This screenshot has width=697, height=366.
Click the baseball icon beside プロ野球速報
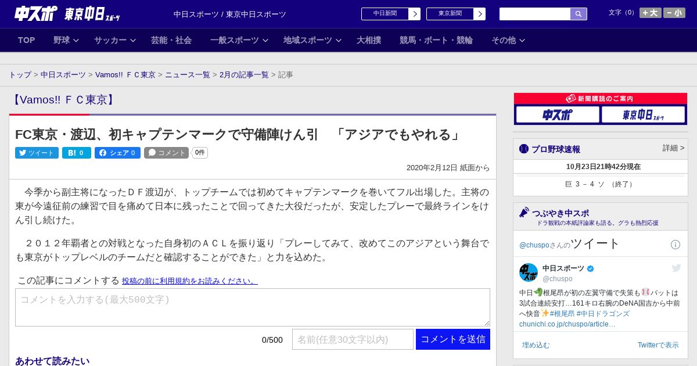point(524,149)
